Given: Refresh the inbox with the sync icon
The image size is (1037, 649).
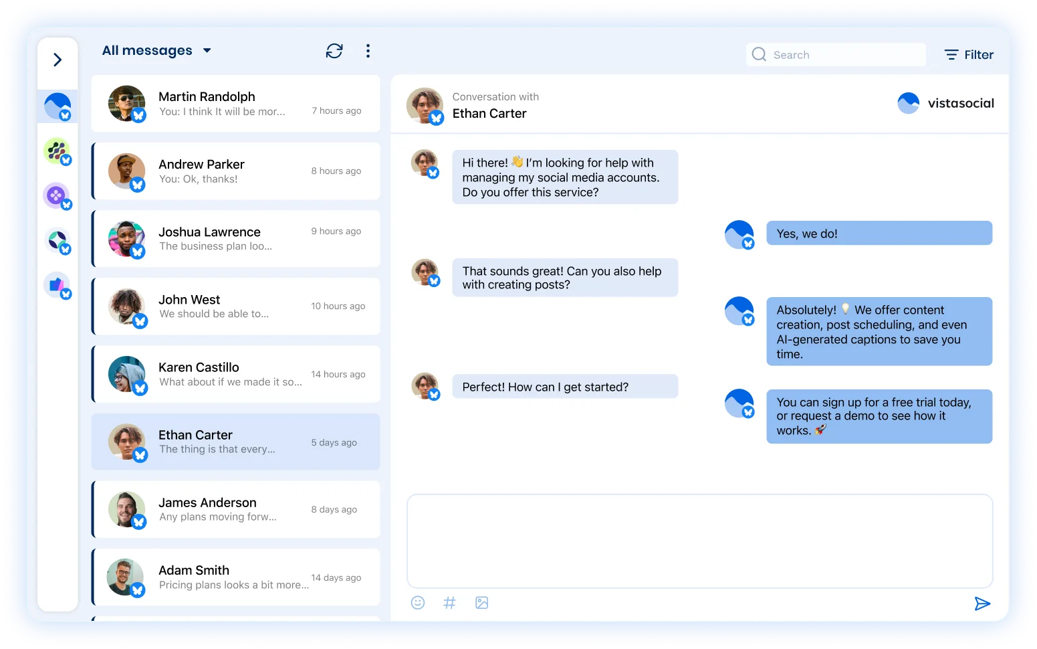Looking at the screenshot, I should click(334, 50).
